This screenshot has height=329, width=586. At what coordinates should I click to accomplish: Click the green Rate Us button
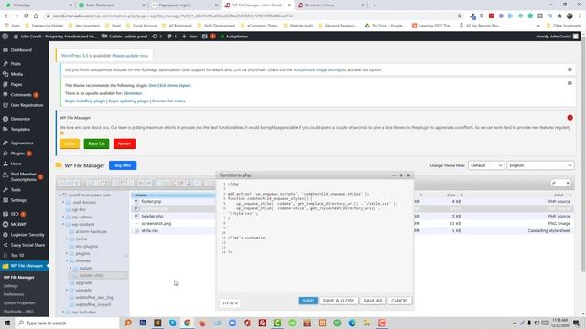pyautogui.click(x=96, y=143)
